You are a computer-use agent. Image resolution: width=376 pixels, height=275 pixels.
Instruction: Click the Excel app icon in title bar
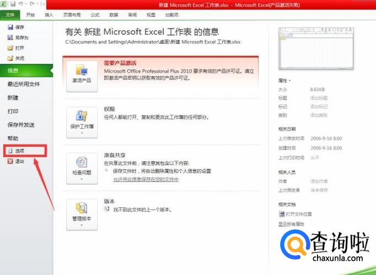pos(3,4)
